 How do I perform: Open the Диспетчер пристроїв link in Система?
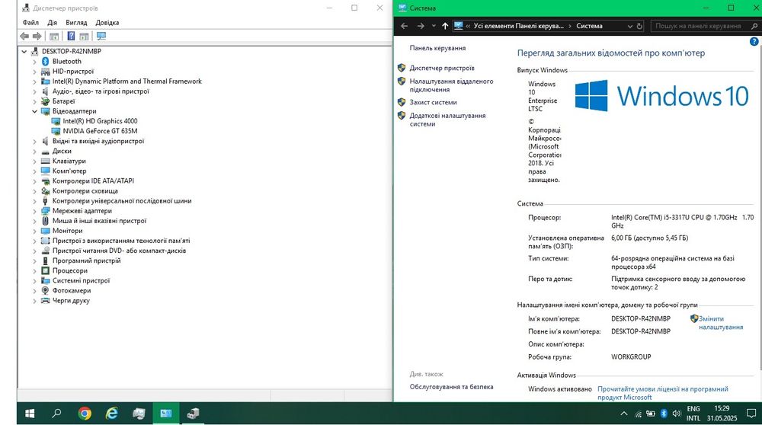(x=442, y=68)
